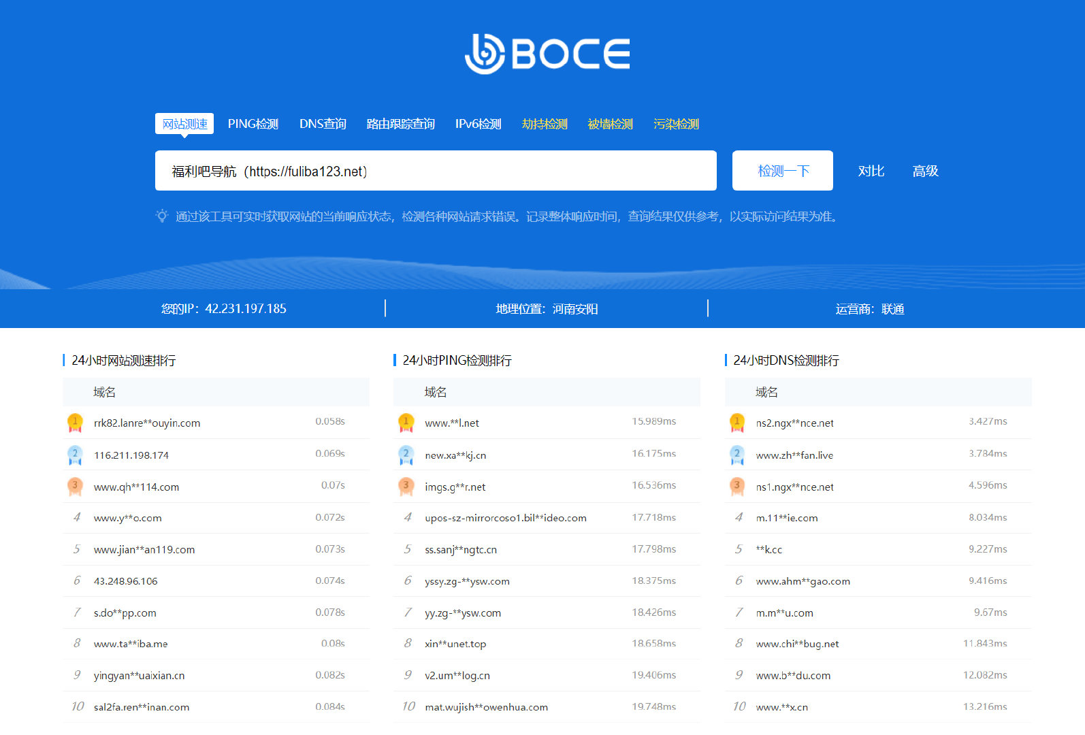The image size is (1085, 735).
Task: Switch to PING检测 tab
Action: point(253,124)
